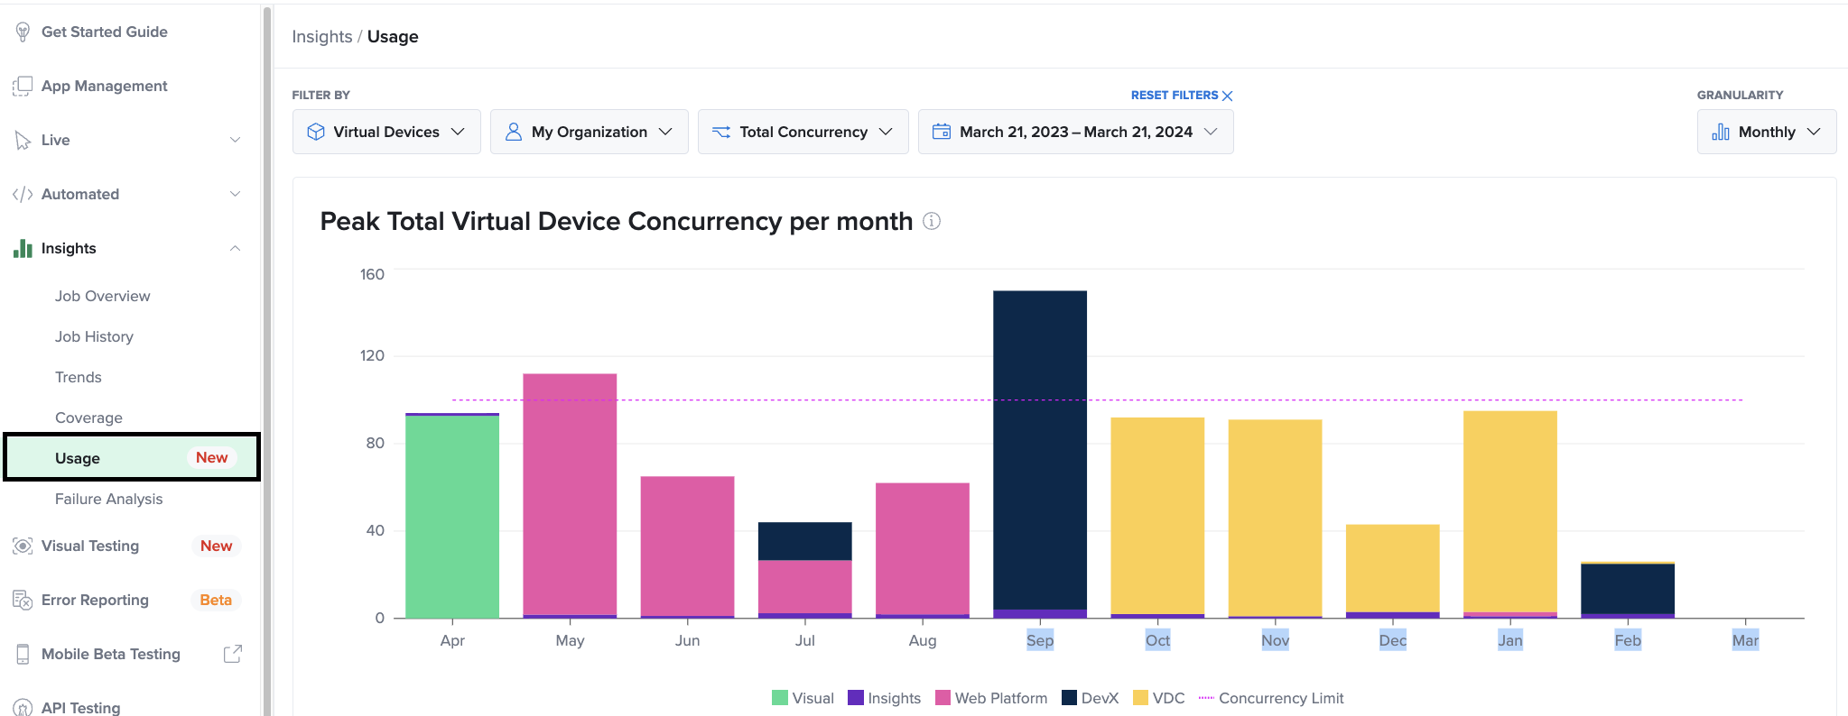Click the Reset Filters link
Image resolution: width=1848 pixels, height=716 pixels.
[1181, 95]
